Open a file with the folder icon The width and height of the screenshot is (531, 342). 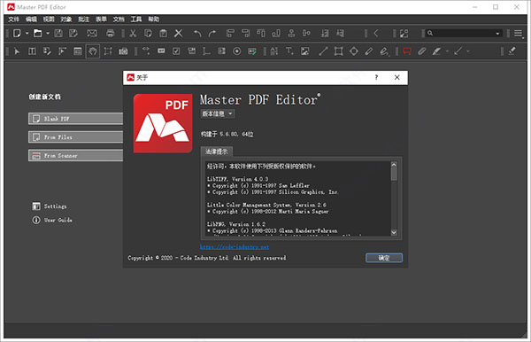(37, 33)
